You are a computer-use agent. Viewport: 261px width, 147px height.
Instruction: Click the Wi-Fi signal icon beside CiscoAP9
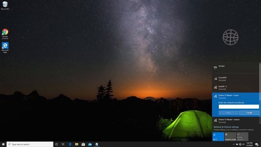[216, 79]
